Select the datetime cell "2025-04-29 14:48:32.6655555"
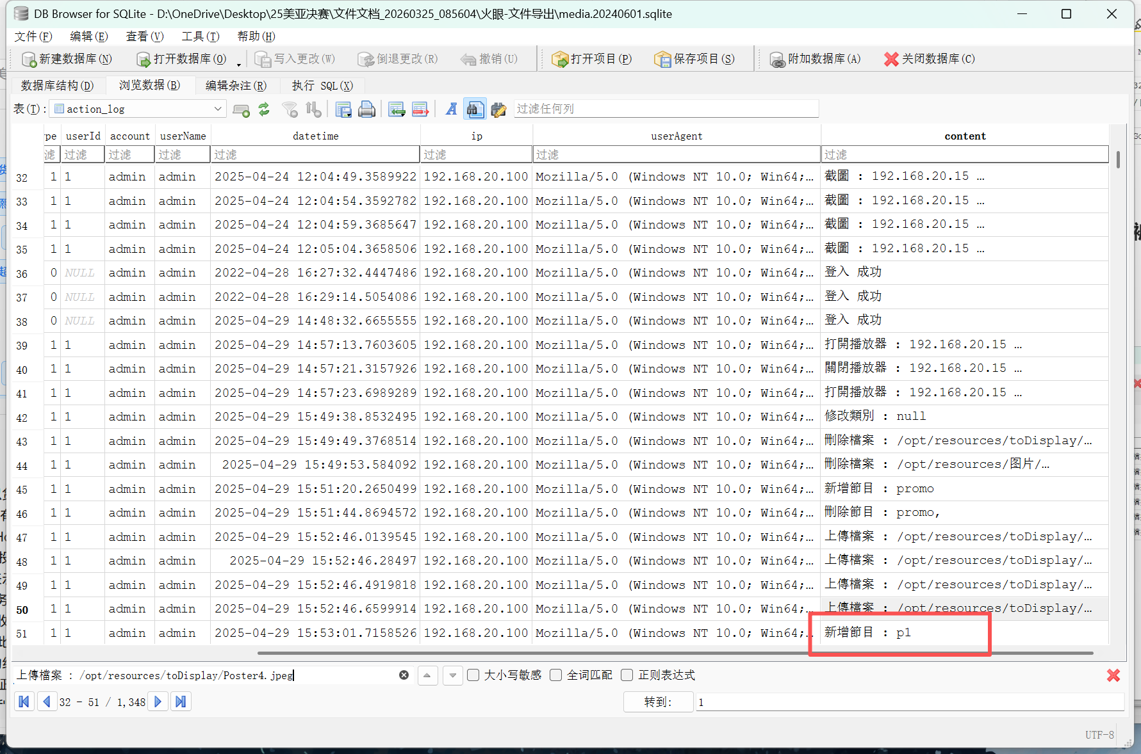This screenshot has height=754, width=1141. [315, 321]
